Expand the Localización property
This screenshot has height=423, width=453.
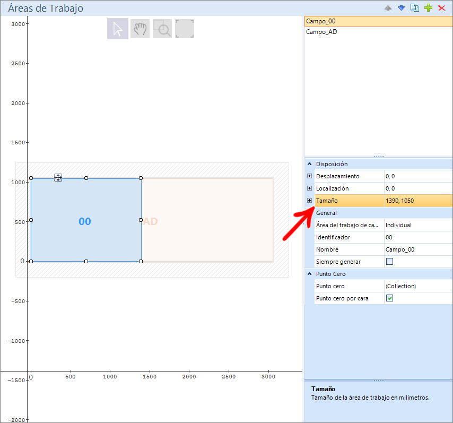[x=310, y=188]
